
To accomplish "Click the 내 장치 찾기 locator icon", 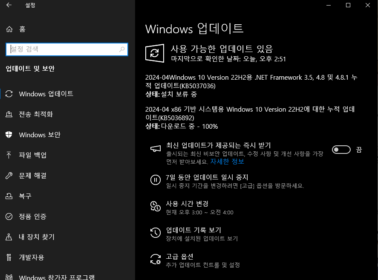I will point(9,237).
